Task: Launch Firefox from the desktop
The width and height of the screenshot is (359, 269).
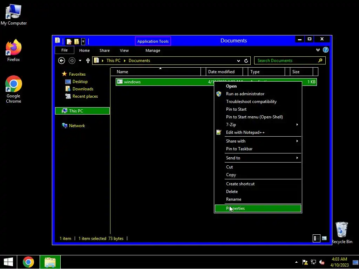Action: pyautogui.click(x=14, y=50)
